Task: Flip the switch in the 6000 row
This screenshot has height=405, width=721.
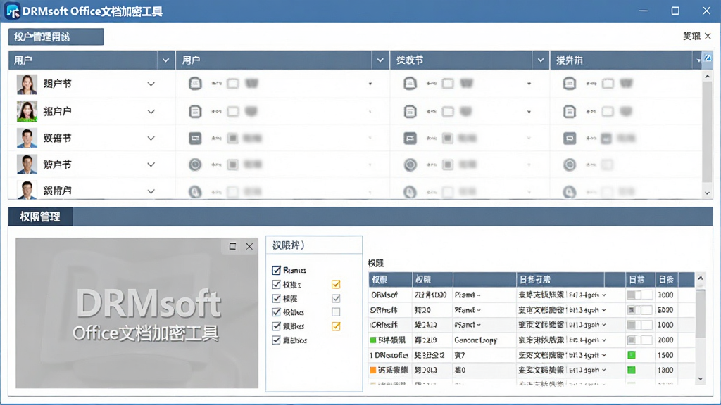Action: (x=639, y=310)
